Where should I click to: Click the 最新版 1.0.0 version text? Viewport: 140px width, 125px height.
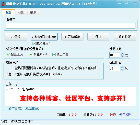pyautogui.click(x=93, y=115)
